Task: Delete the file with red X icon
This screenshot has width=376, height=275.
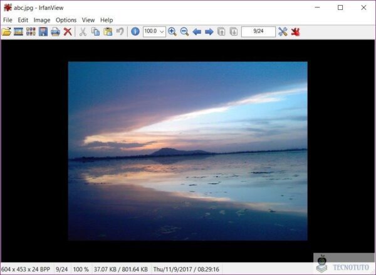Action: click(68, 32)
